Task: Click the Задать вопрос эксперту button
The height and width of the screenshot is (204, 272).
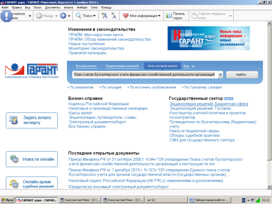Action: (32, 120)
